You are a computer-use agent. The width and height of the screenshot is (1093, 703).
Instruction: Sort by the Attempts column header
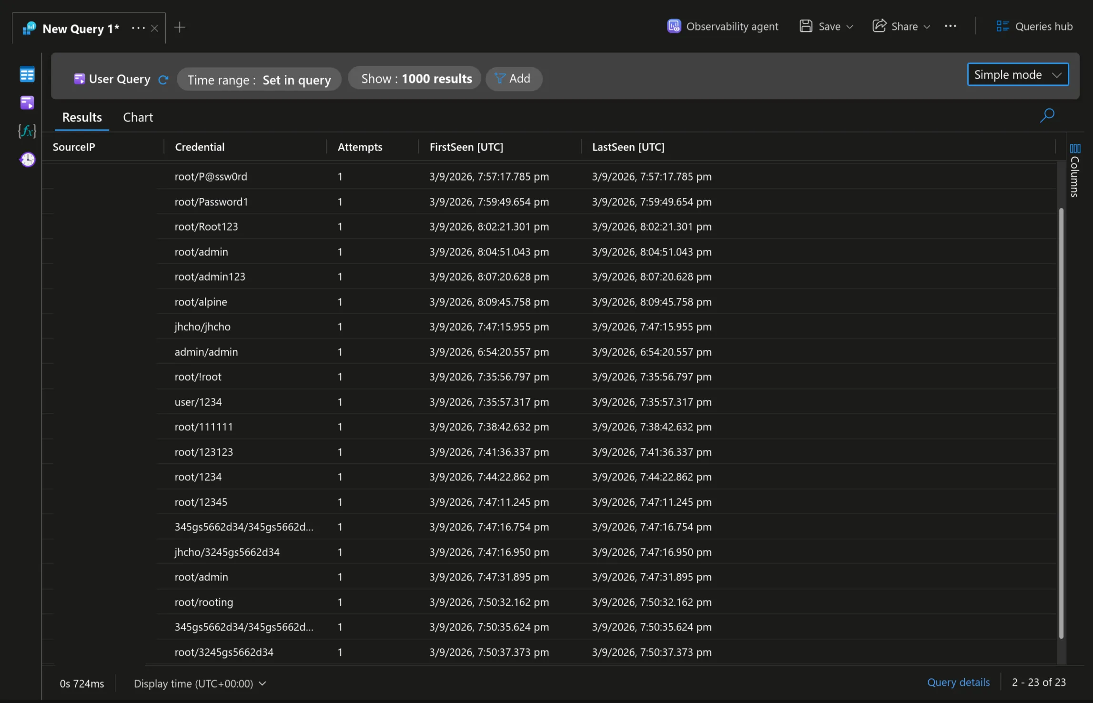[360, 147]
